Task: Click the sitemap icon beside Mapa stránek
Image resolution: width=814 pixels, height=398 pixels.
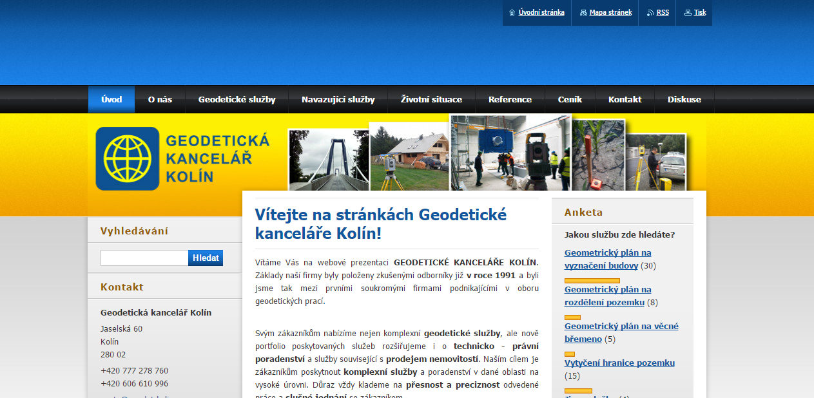Action: pyautogui.click(x=583, y=12)
